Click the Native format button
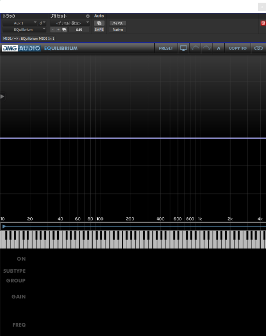Image resolution: width=266 pixels, height=336 pixels. pos(118,29)
